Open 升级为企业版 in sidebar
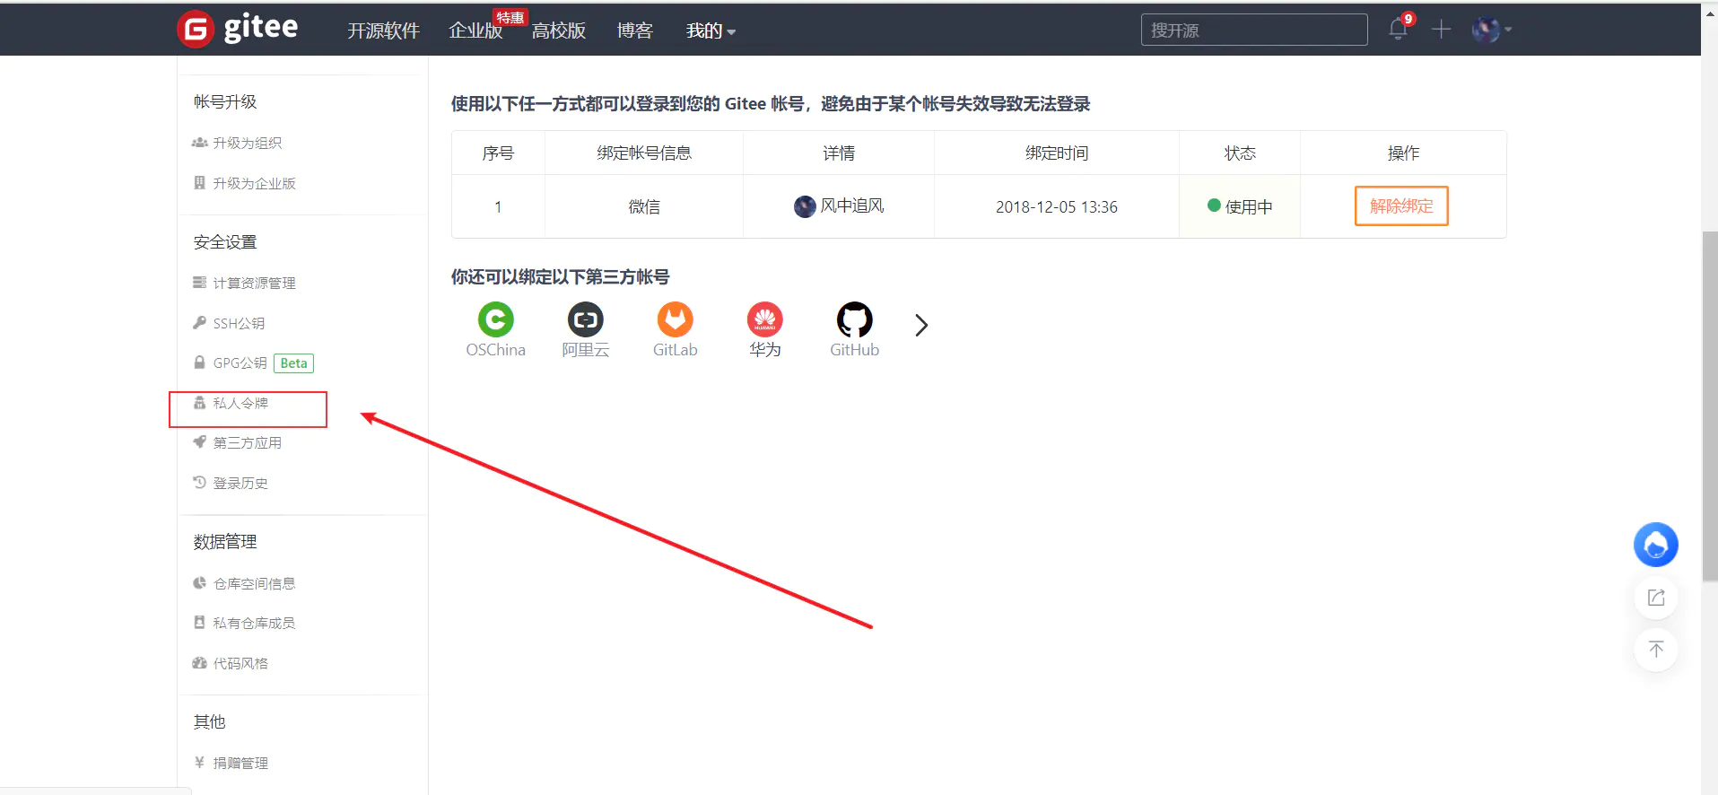1718x795 pixels. (x=245, y=183)
